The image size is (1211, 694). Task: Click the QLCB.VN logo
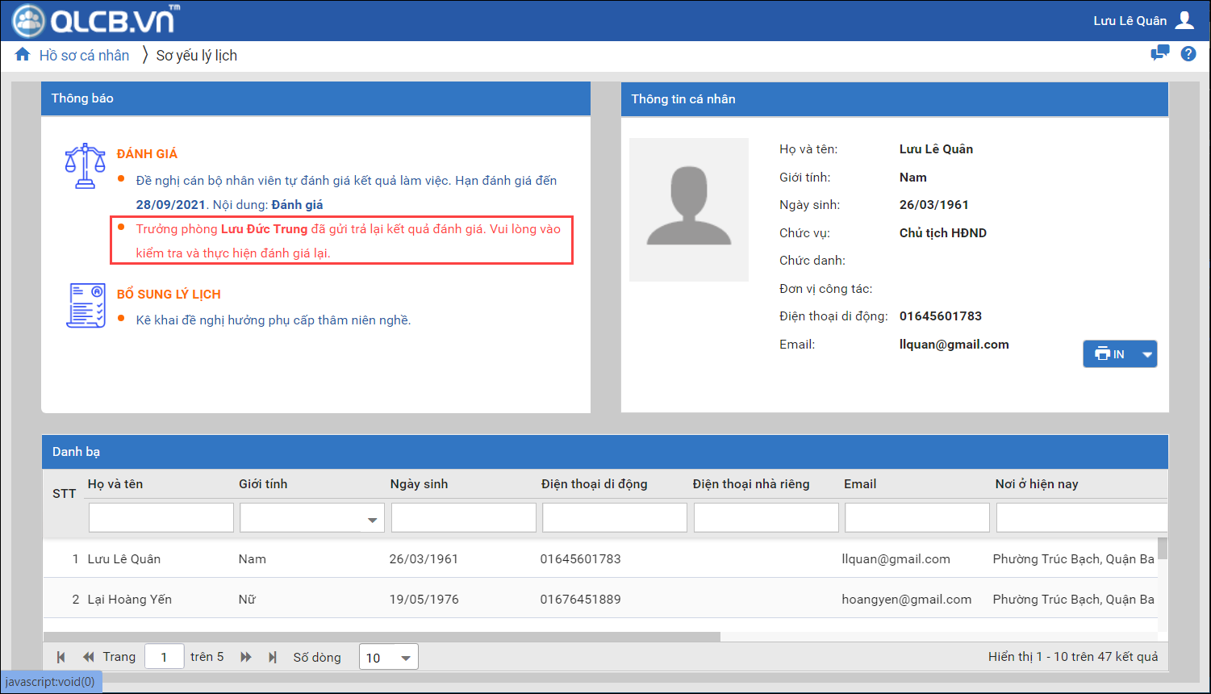(95, 21)
